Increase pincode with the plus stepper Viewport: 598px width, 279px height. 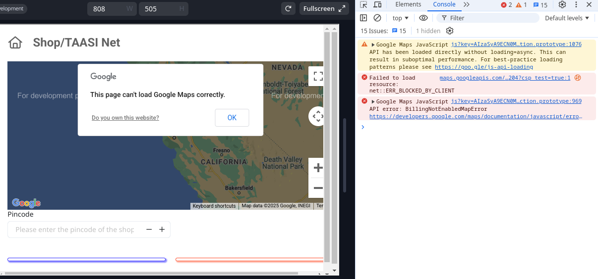(162, 230)
